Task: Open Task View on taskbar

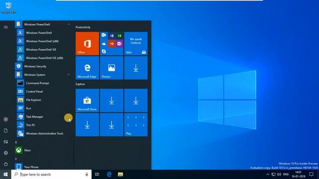Action: [x=97, y=175]
